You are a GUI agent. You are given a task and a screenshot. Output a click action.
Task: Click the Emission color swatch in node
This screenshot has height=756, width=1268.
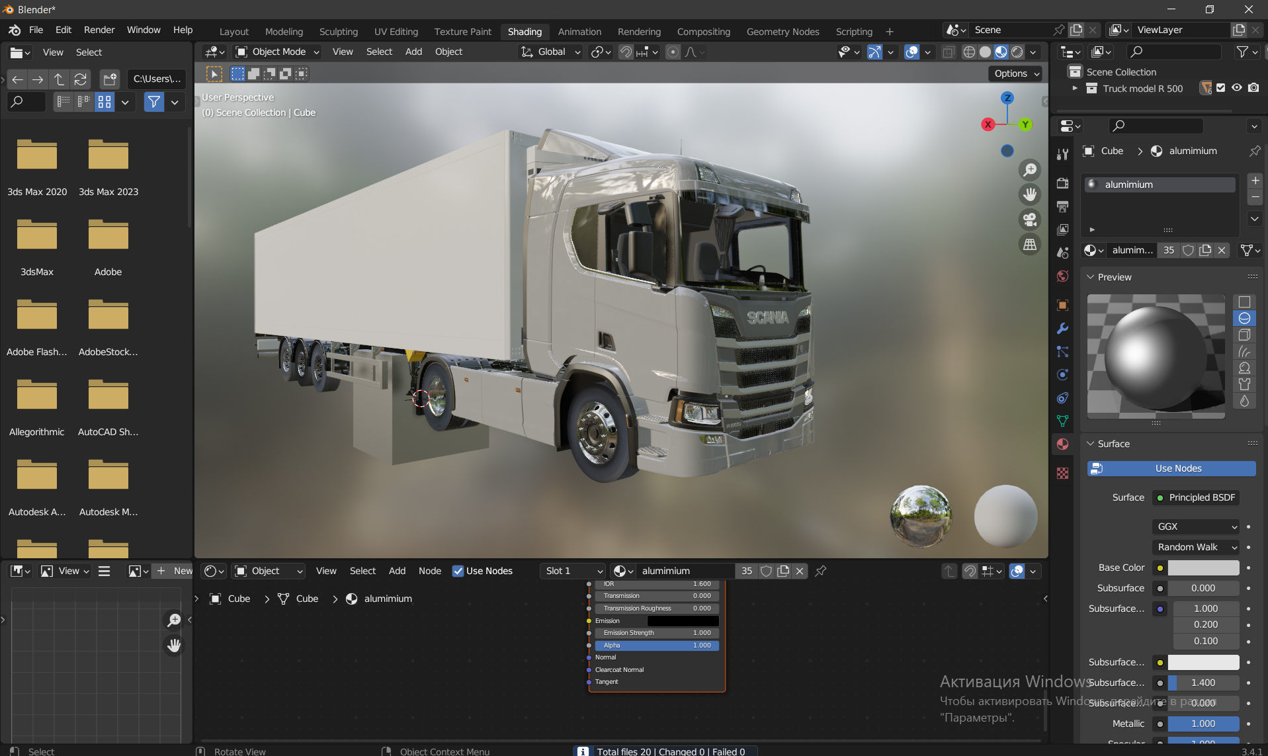coord(683,620)
